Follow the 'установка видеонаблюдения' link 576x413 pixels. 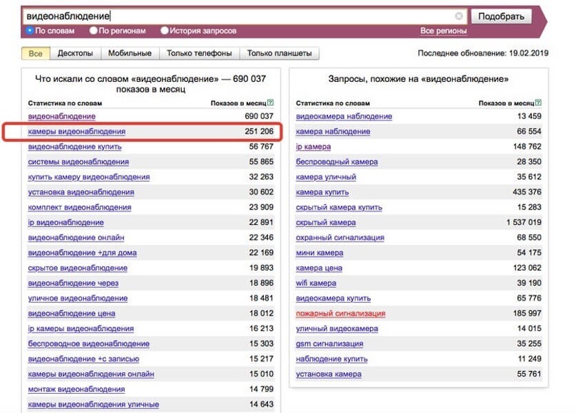[81, 192]
